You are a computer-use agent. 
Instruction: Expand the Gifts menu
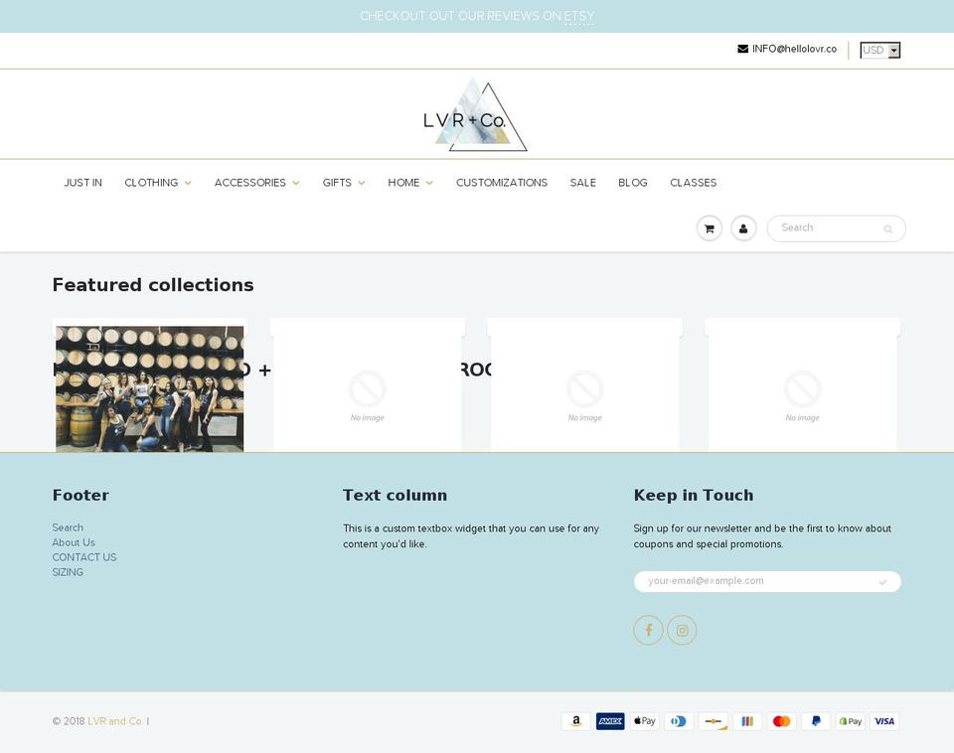click(x=343, y=183)
